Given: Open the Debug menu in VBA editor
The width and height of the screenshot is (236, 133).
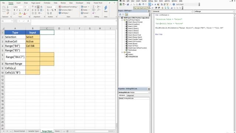Looking at the screenshot, I should coord(150,1).
